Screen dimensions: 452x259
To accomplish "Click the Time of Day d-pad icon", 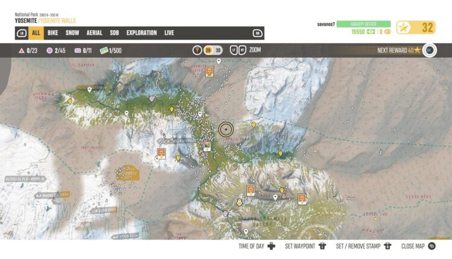I will click(271, 246).
